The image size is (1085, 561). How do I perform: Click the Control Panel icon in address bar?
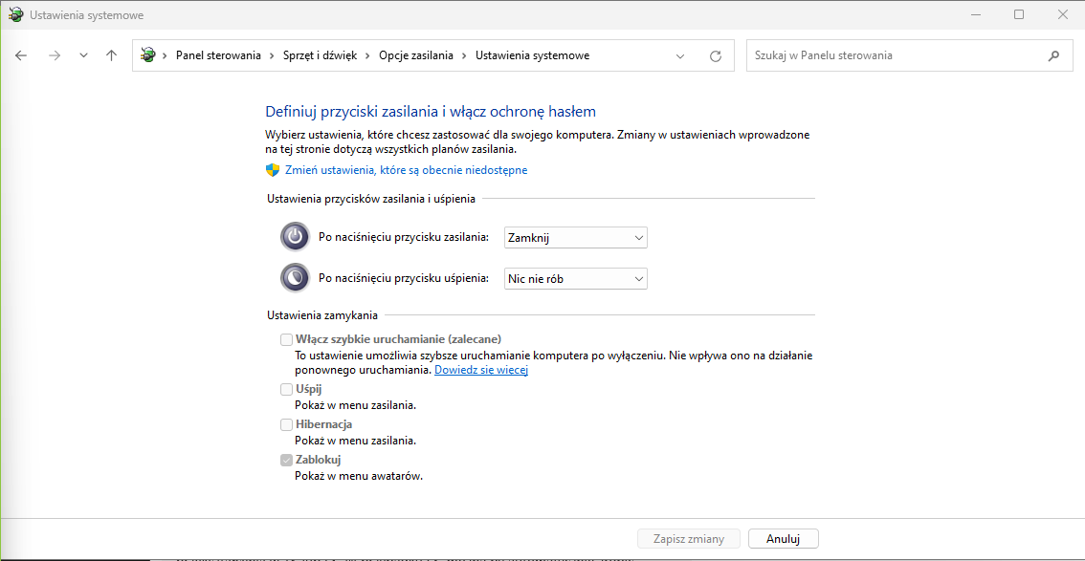148,55
